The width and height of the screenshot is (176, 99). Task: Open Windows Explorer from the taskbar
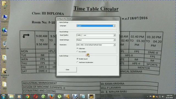12,97
